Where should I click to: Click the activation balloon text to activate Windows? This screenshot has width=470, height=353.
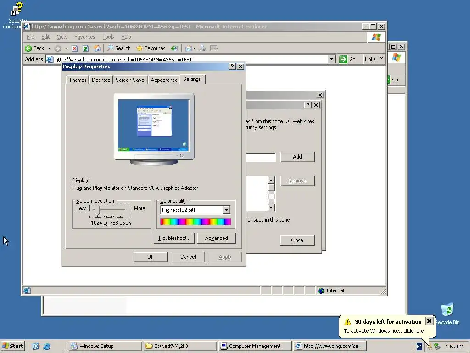pyautogui.click(x=384, y=331)
